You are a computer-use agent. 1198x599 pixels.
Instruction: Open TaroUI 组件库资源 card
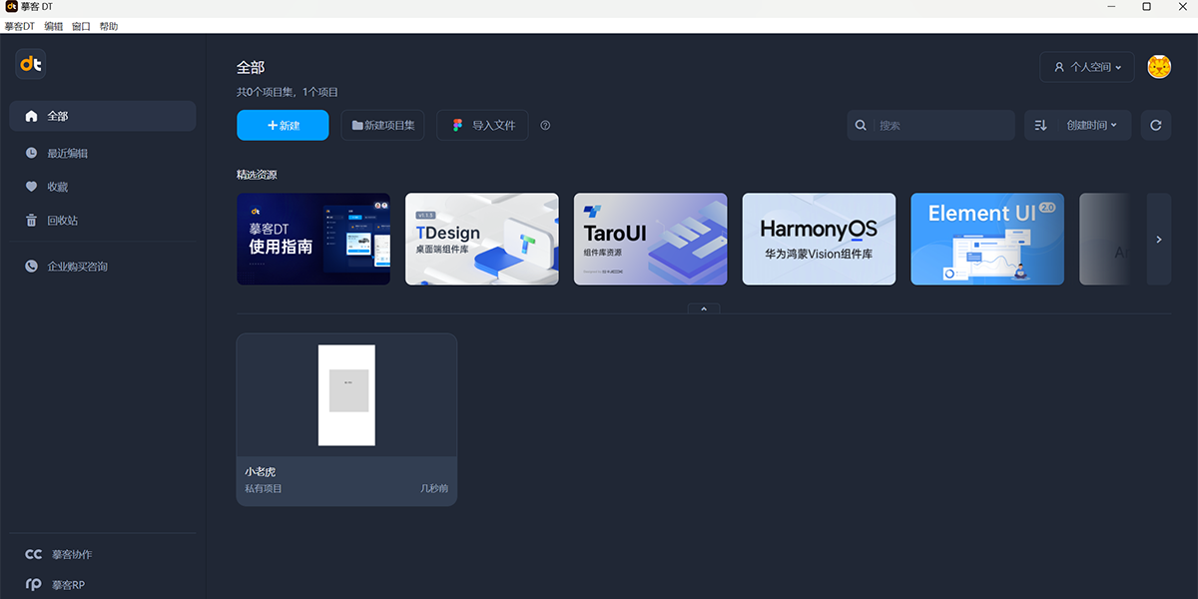[x=650, y=239]
